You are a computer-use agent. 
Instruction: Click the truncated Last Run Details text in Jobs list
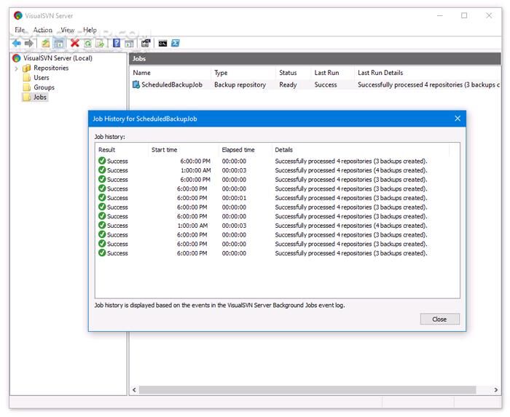tap(428, 84)
